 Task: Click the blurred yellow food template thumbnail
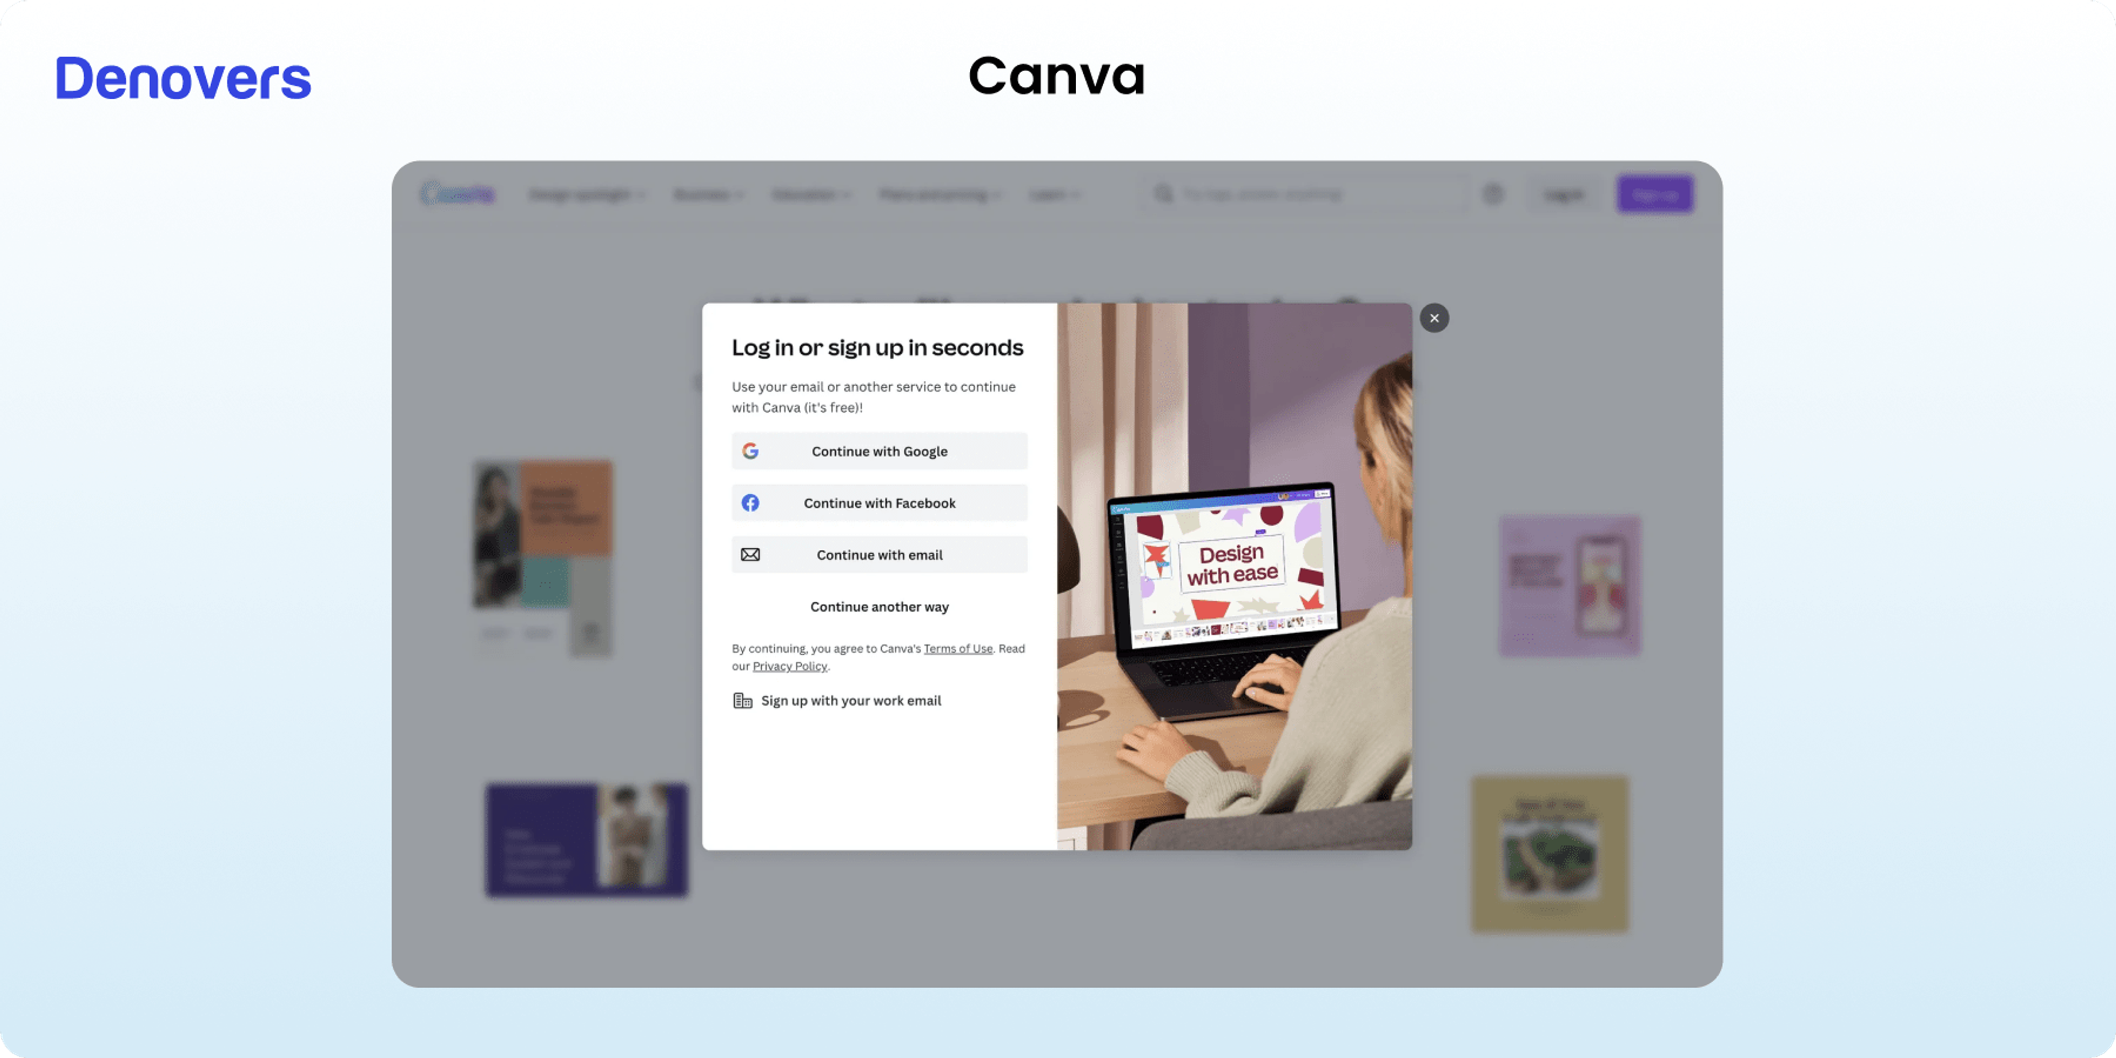click(1550, 854)
